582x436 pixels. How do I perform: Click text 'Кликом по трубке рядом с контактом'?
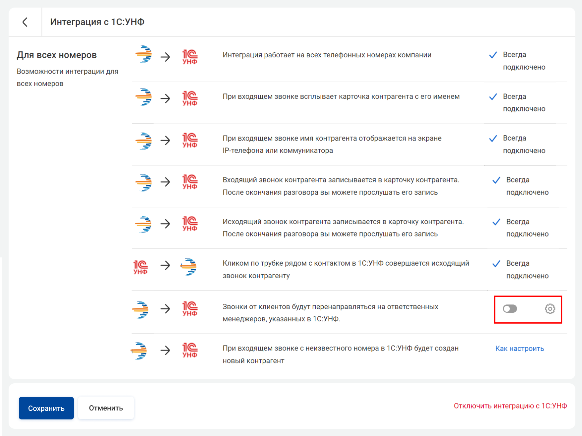346,270
